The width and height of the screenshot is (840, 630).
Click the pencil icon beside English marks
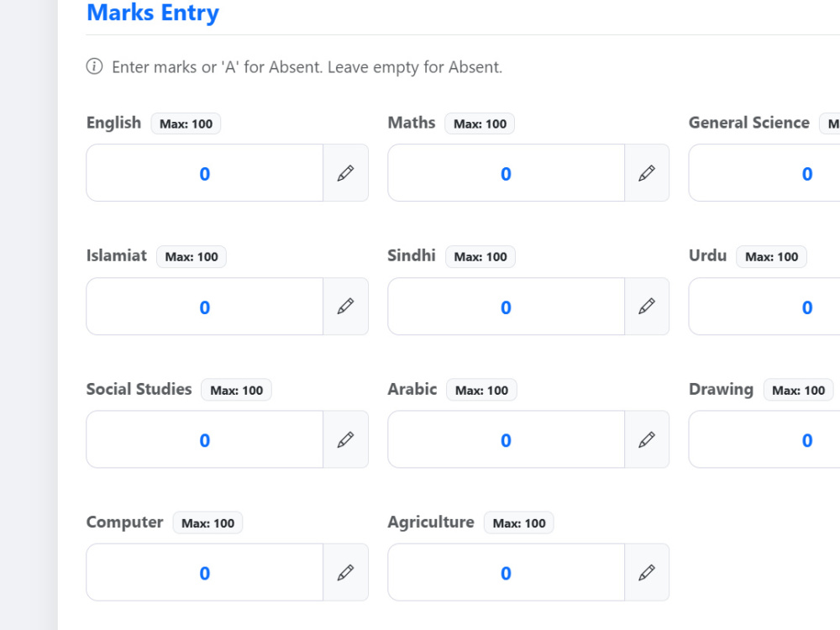point(345,173)
